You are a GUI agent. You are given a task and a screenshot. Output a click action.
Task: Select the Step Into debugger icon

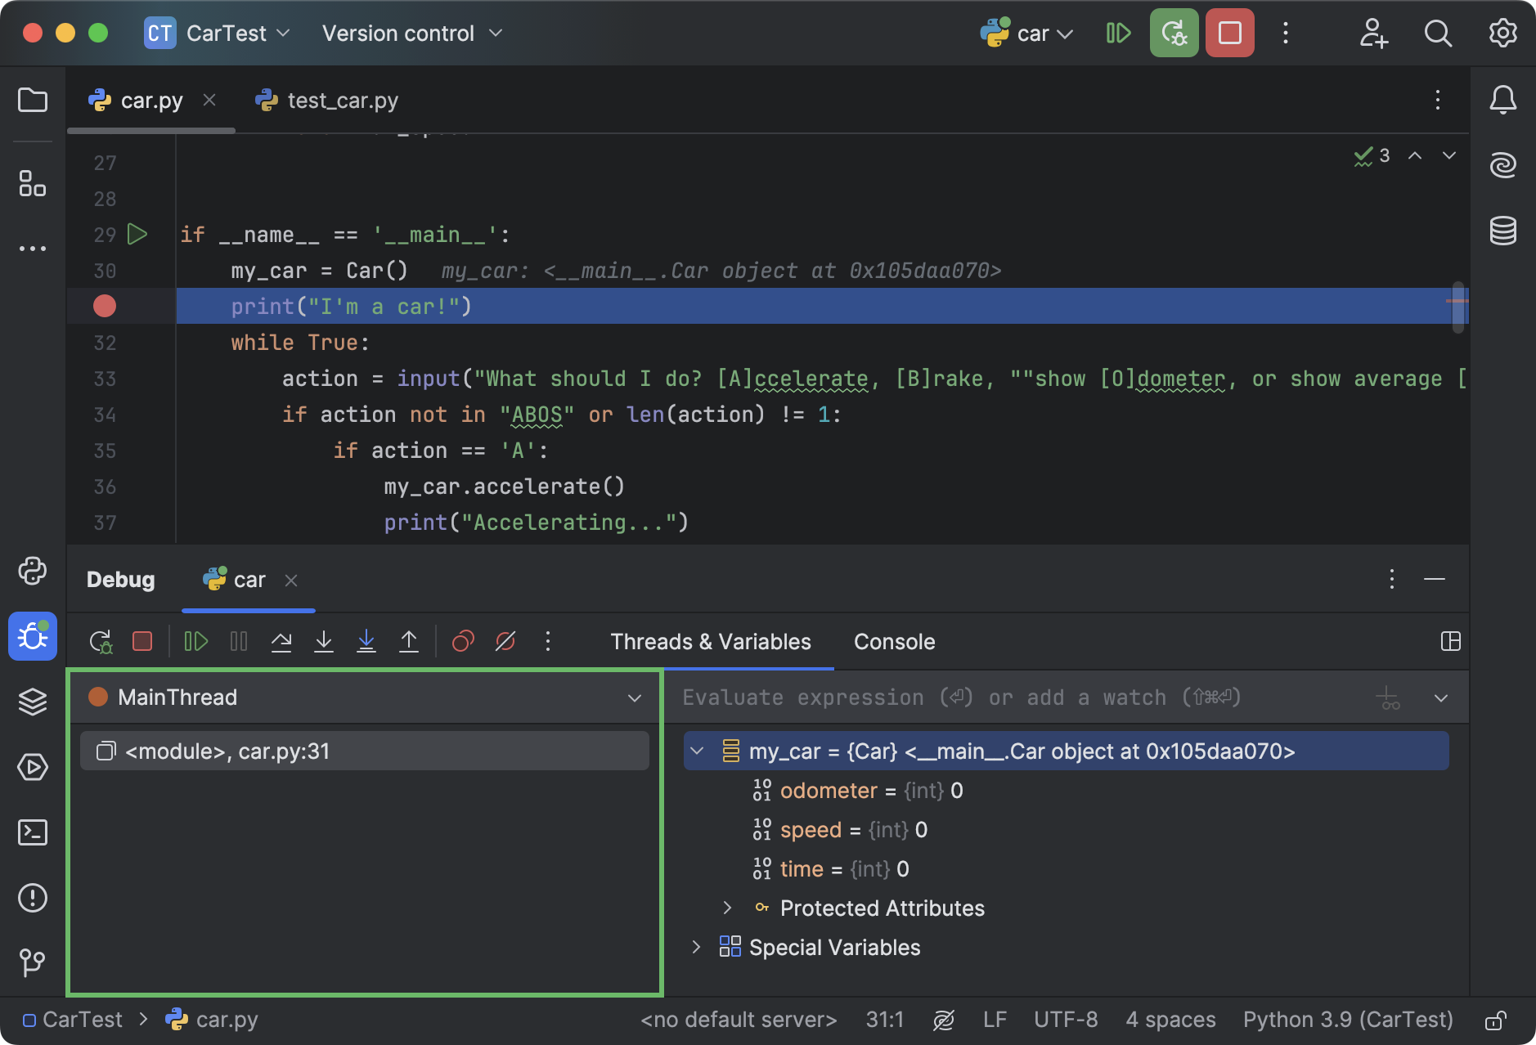(x=324, y=641)
